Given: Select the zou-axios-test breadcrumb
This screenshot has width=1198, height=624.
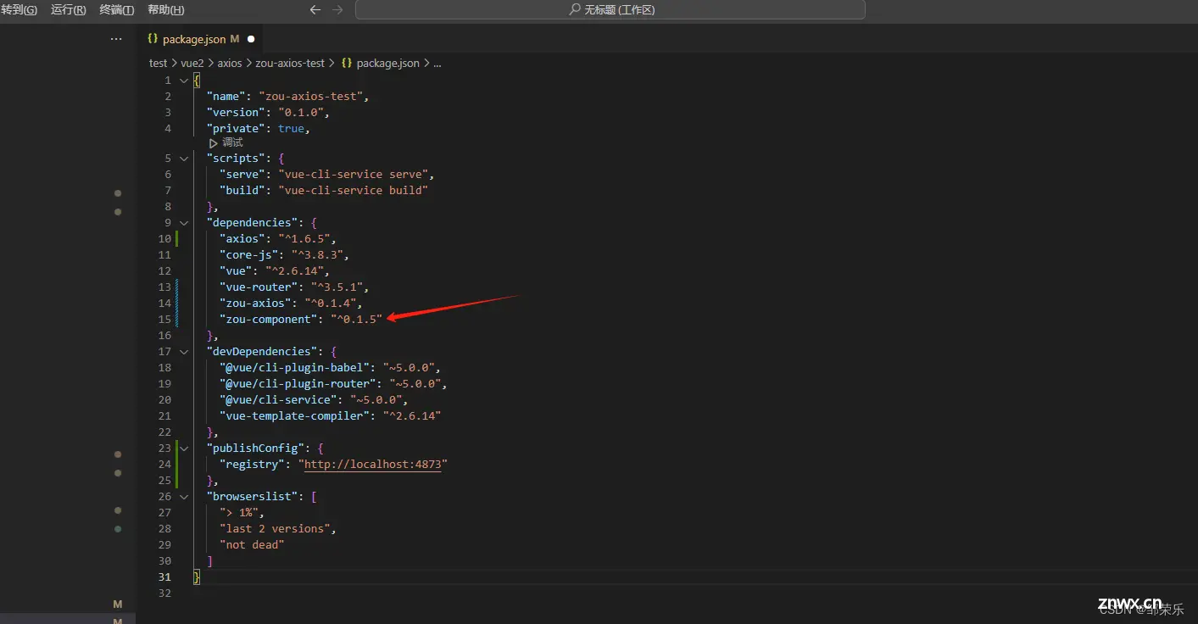Looking at the screenshot, I should (x=290, y=63).
